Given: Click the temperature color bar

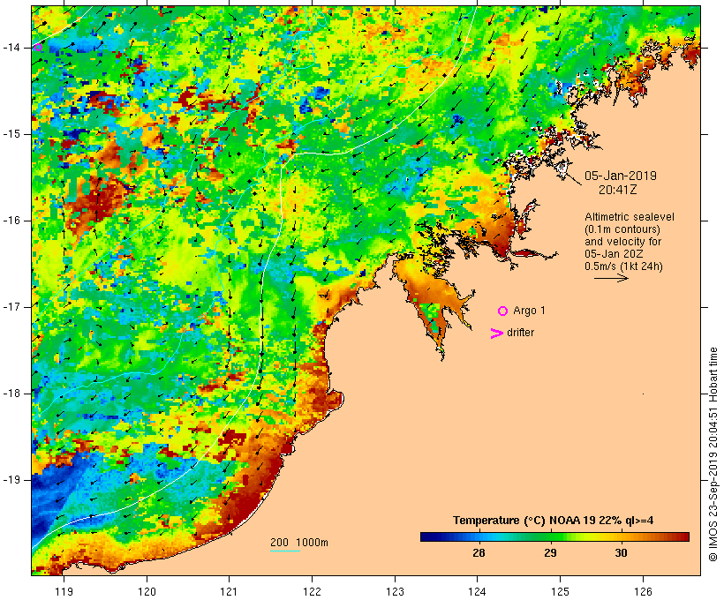Looking at the screenshot, I should pos(554,536).
